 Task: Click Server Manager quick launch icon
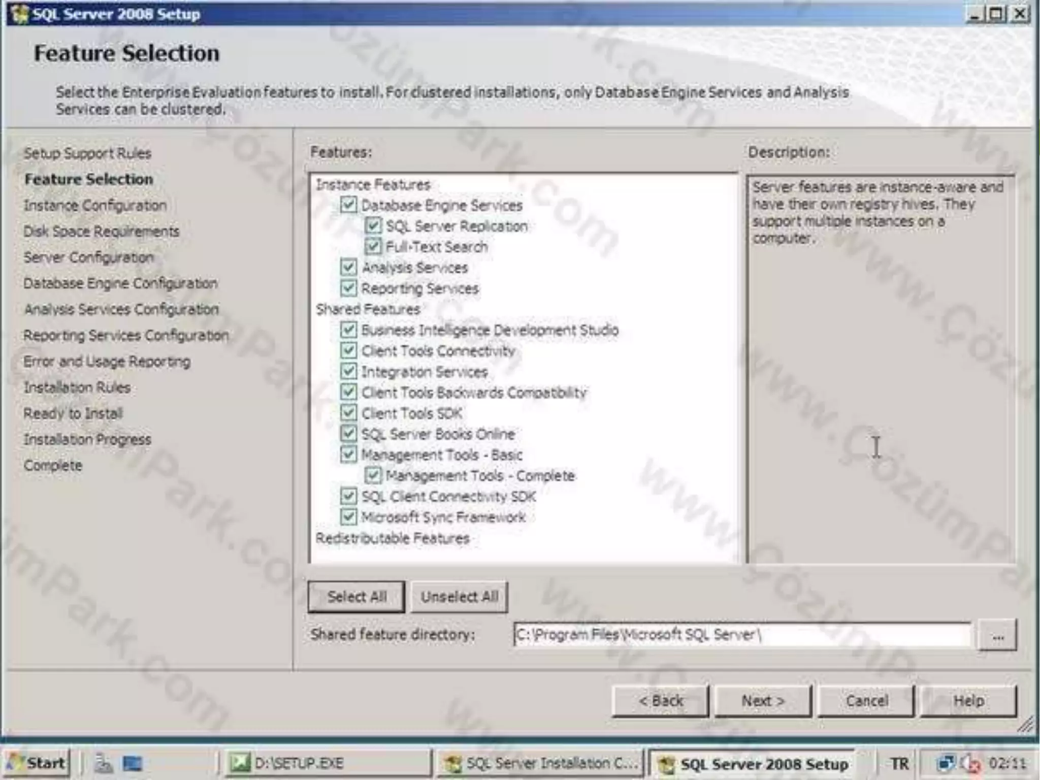click(x=104, y=763)
